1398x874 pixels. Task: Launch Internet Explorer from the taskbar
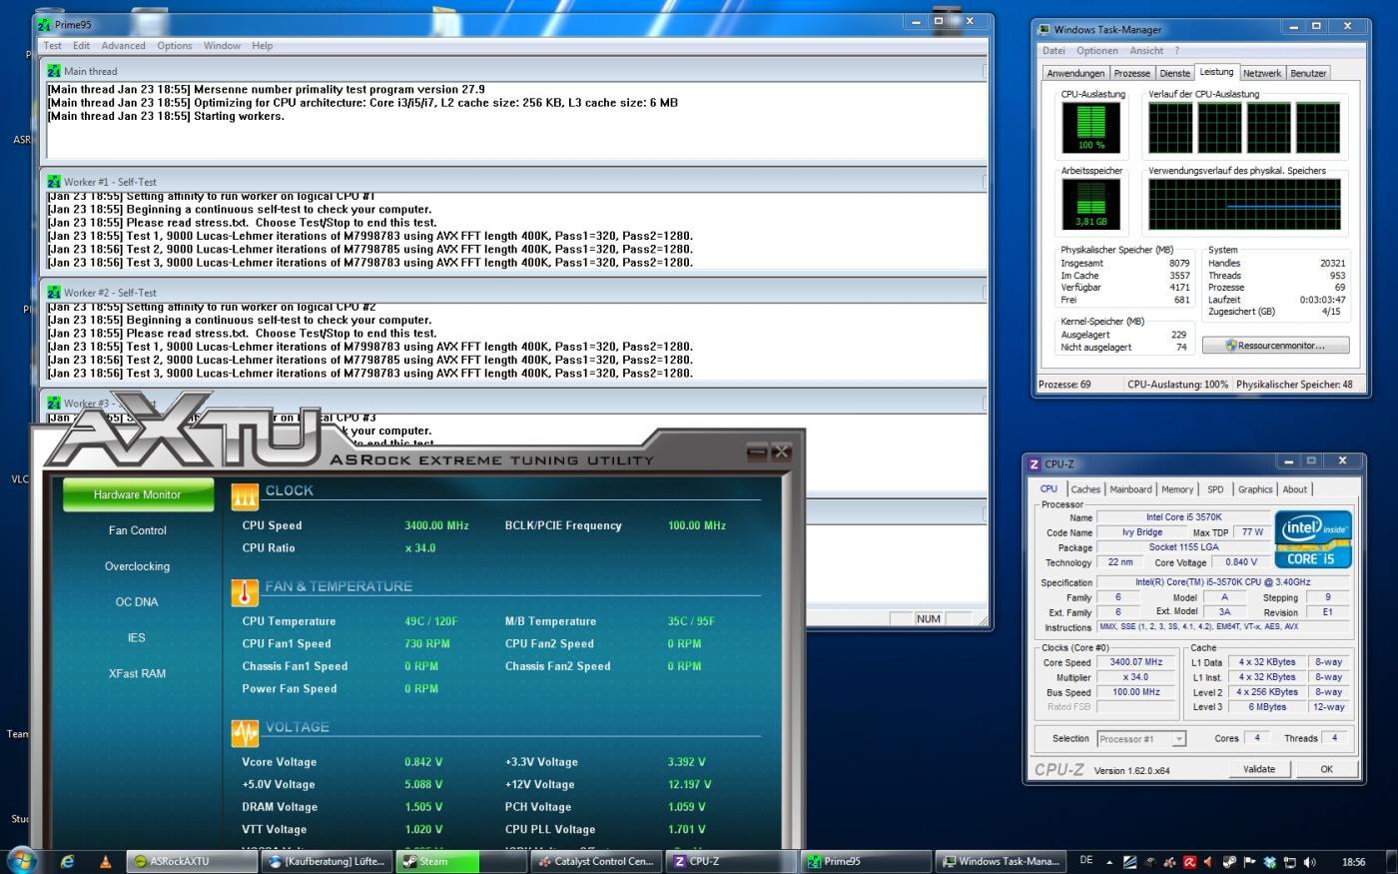68,861
